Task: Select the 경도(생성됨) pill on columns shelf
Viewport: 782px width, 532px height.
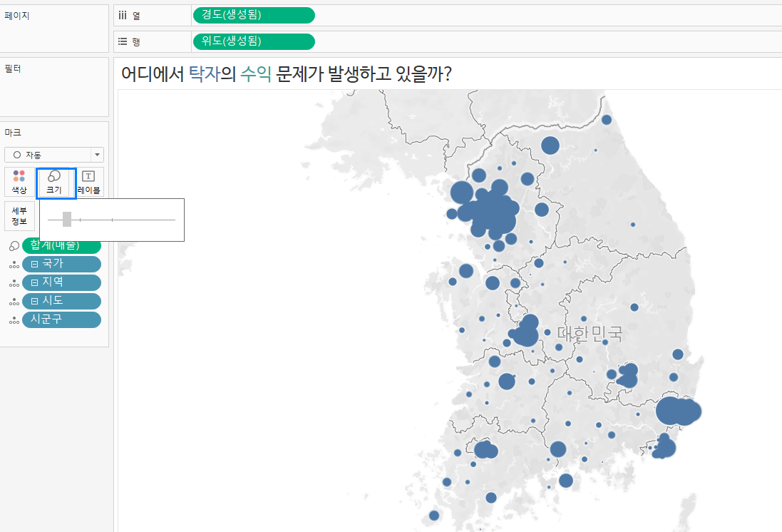Action: pos(253,15)
